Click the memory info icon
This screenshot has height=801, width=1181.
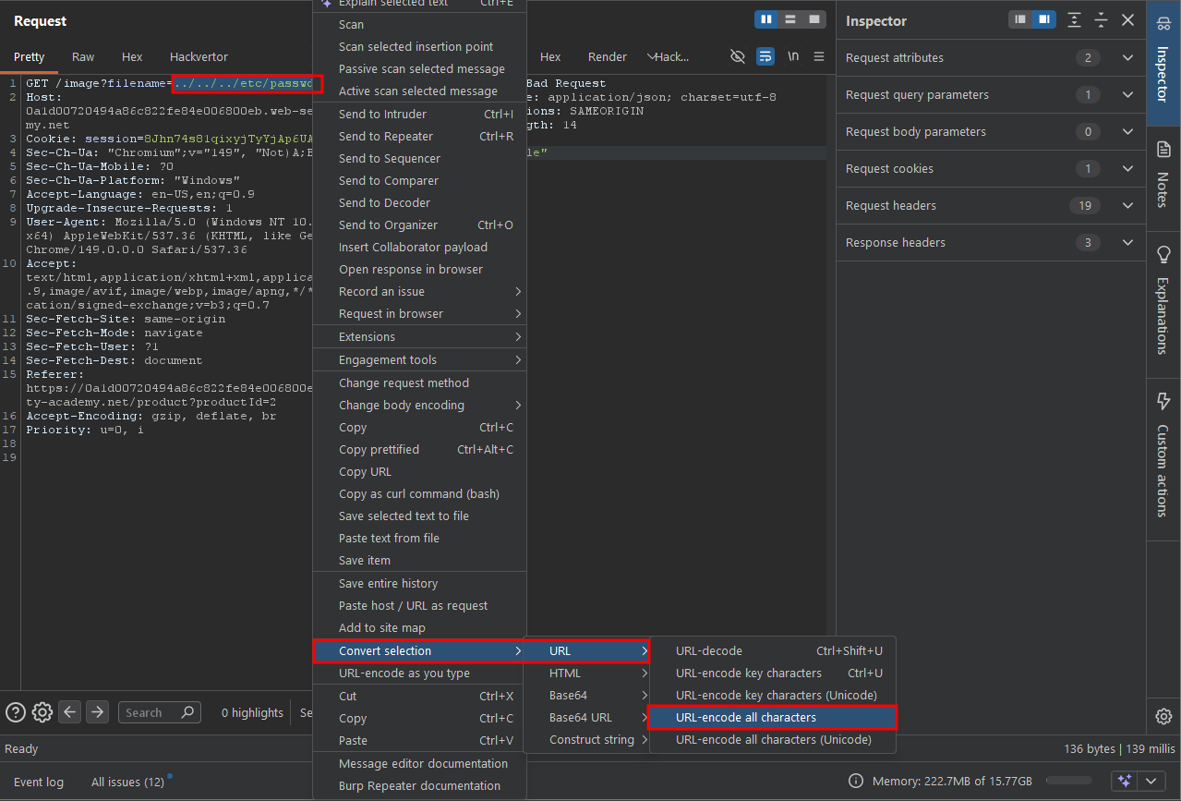pos(856,782)
